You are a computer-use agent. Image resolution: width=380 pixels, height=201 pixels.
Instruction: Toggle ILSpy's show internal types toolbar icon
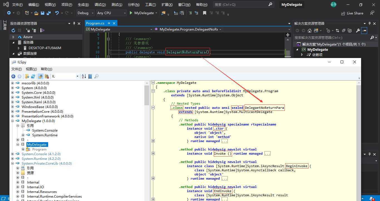click(x=47, y=76)
